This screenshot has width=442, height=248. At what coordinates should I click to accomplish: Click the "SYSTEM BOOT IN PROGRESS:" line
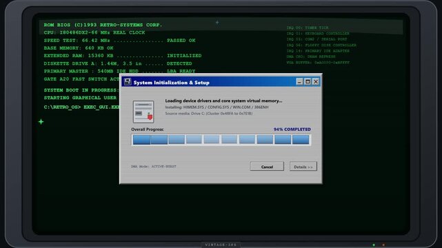[81, 90]
